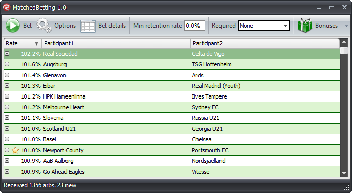Click the scrollbar down arrow
352x193 pixels.
[x=344, y=173]
